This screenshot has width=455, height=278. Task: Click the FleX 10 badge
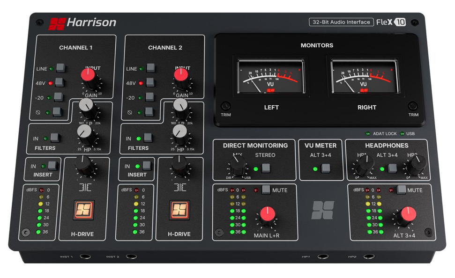coord(391,22)
